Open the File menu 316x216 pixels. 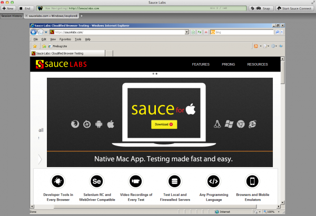(x=36, y=39)
